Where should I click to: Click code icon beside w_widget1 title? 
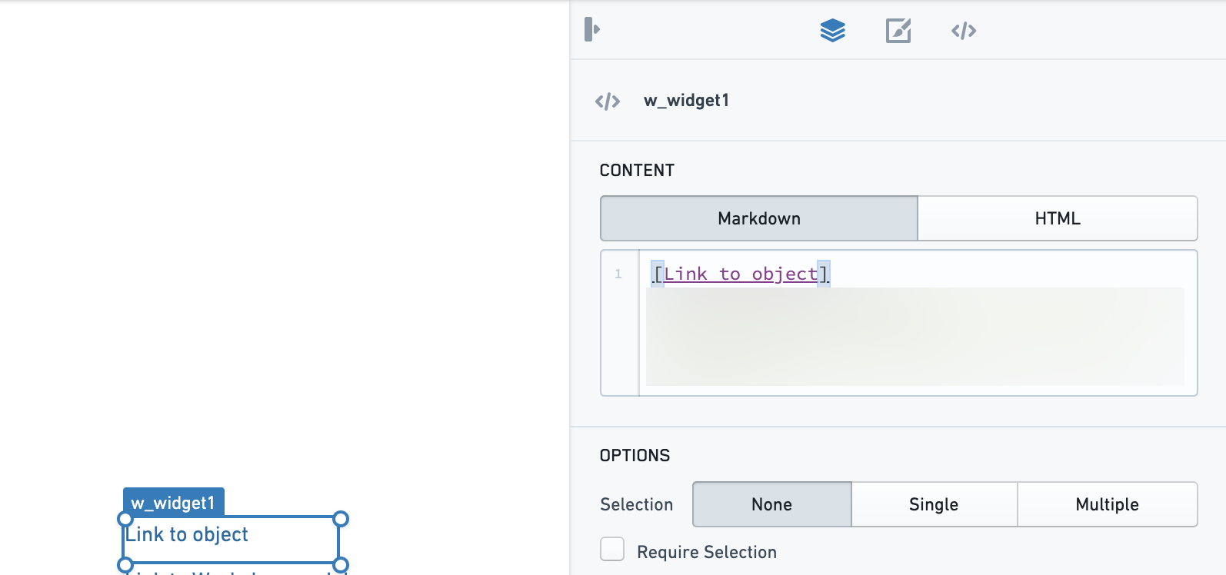608,101
